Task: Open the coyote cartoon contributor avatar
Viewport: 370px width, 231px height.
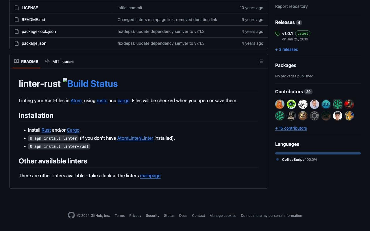Action: (x=291, y=116)
